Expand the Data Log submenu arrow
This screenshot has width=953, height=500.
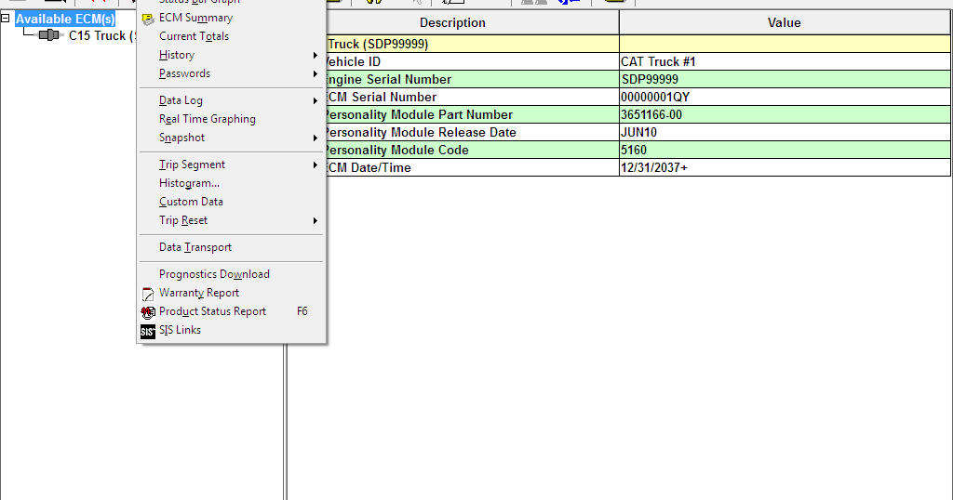(315, 100)
